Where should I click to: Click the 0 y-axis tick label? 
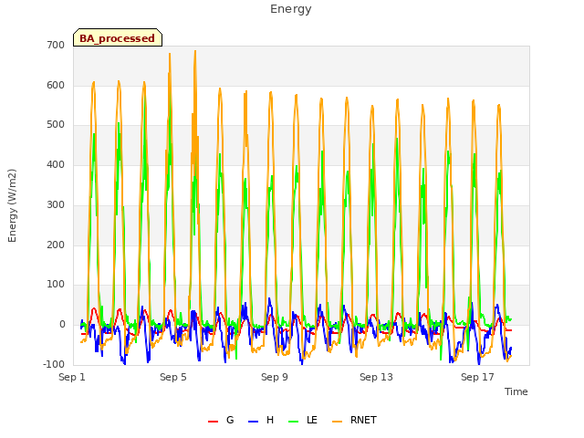click(x=62, y=325)
